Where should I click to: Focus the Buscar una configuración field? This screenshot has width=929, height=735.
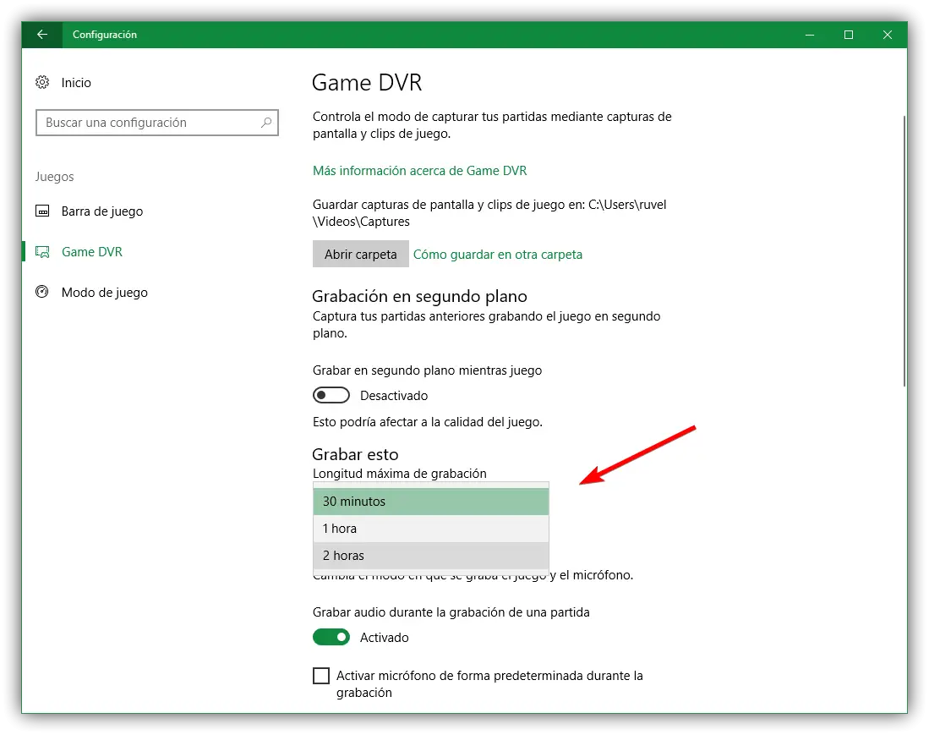(x=157, y=123)
